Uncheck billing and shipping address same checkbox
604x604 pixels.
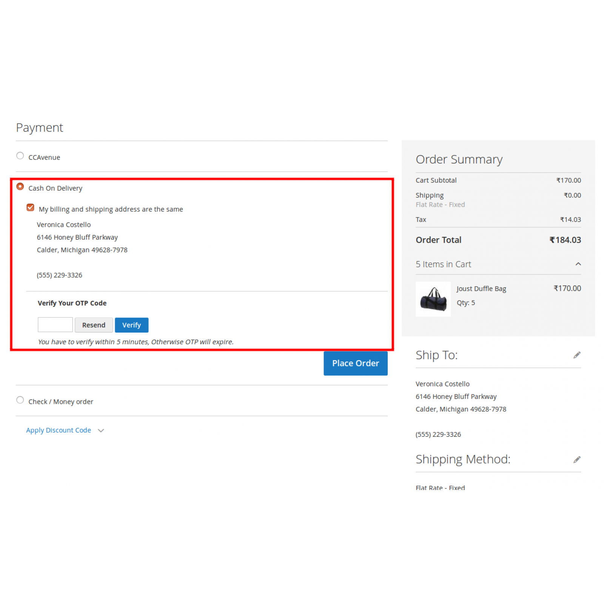point(31,208)
